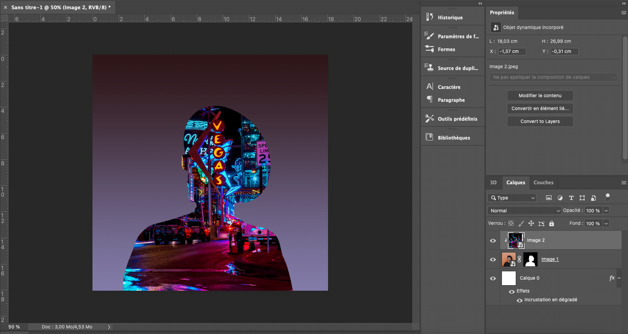Toggle the layer filtering switch
Screen dimensions: 628x334
(608, 197)
